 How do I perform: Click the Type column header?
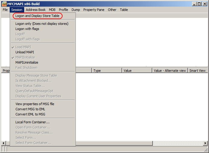pos(107,71)
